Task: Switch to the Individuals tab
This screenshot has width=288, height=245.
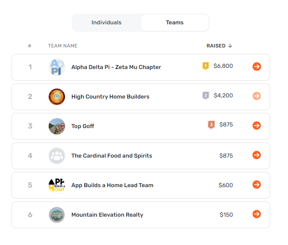Action: 107,22
